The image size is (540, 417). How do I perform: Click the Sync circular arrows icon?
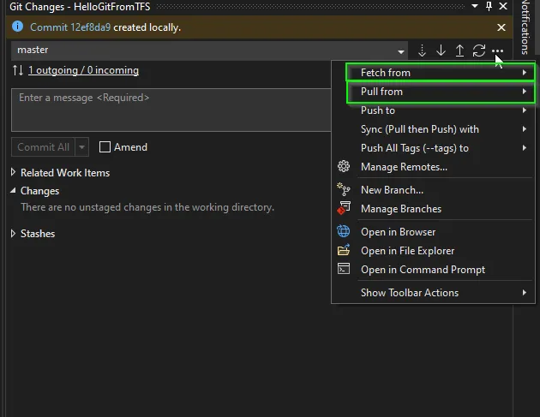point(479,51)
